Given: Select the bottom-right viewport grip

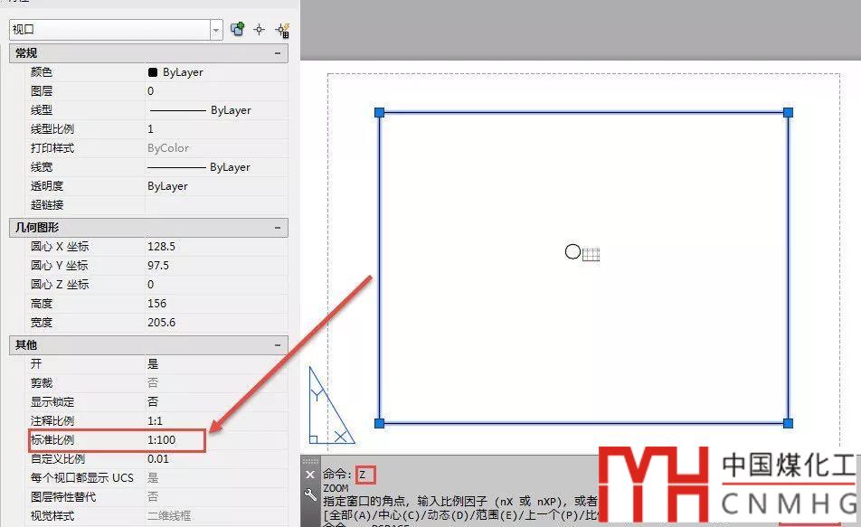Looking at the screenshot, I should pyautogui.click(x=788, y=423).
